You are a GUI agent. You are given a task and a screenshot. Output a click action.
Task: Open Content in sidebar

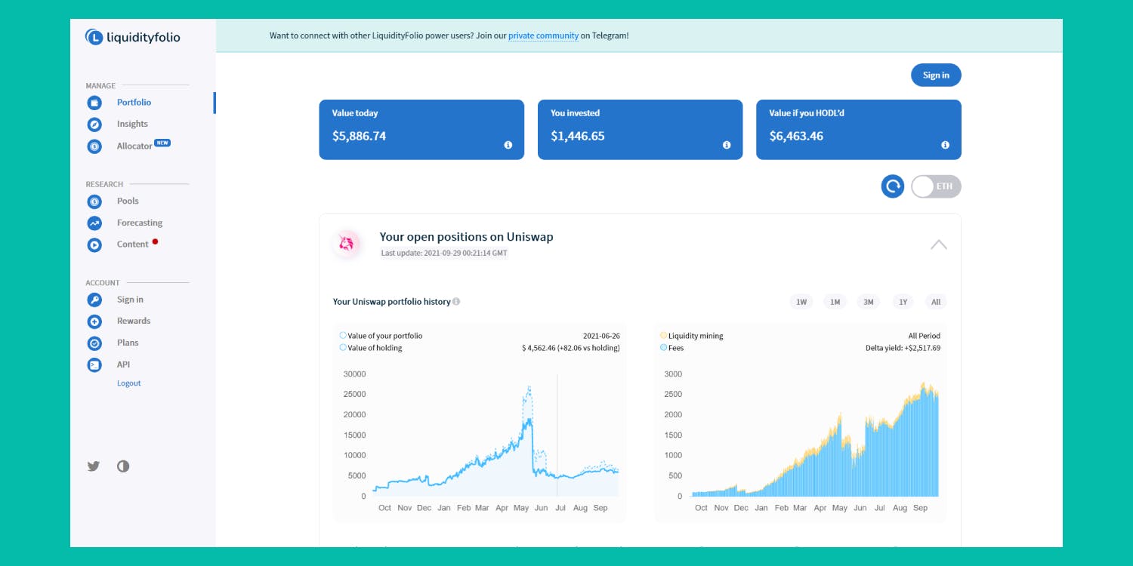tap(133, 245)
